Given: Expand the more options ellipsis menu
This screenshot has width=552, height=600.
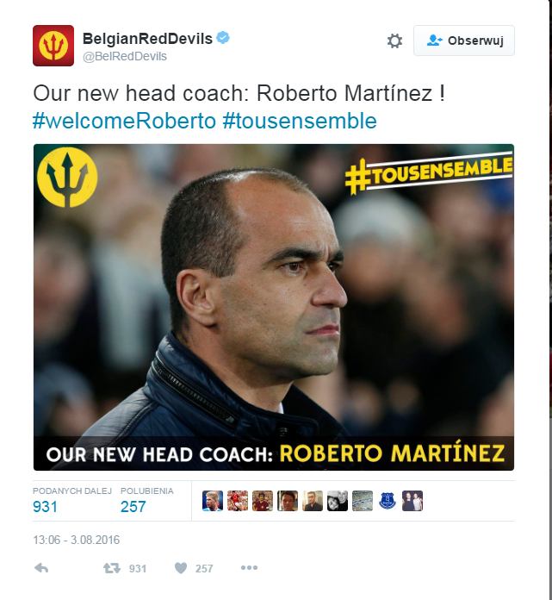Looking at the screenshot, I should pos(249,568).
